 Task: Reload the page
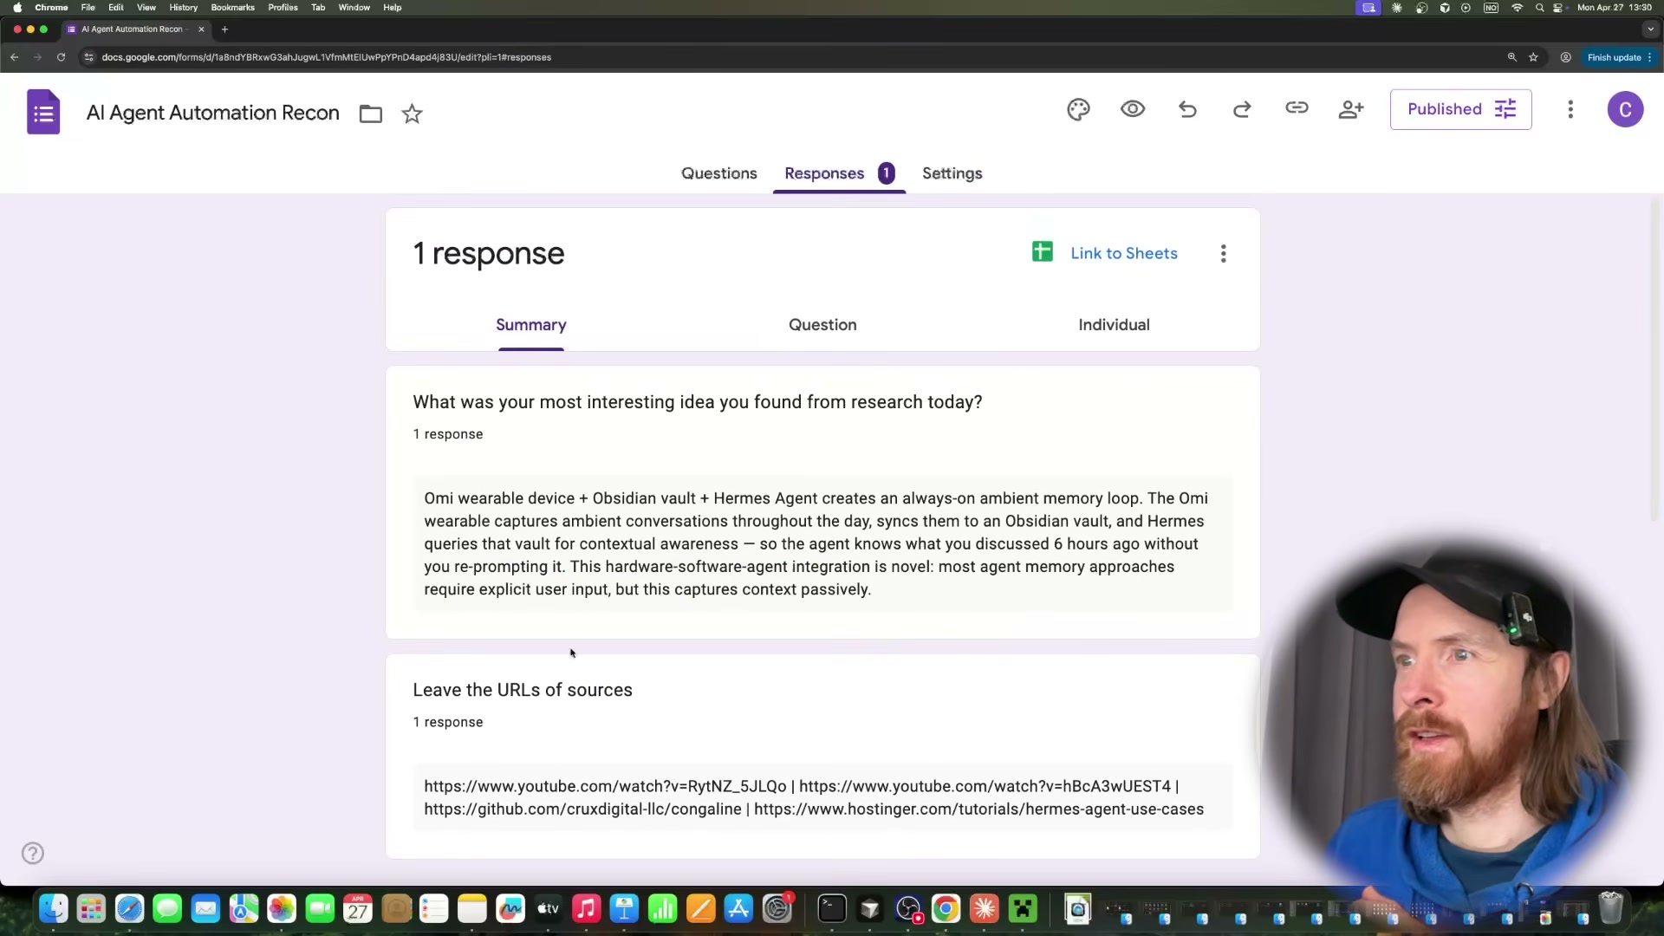pyautogui.click(x=61, y=57)
